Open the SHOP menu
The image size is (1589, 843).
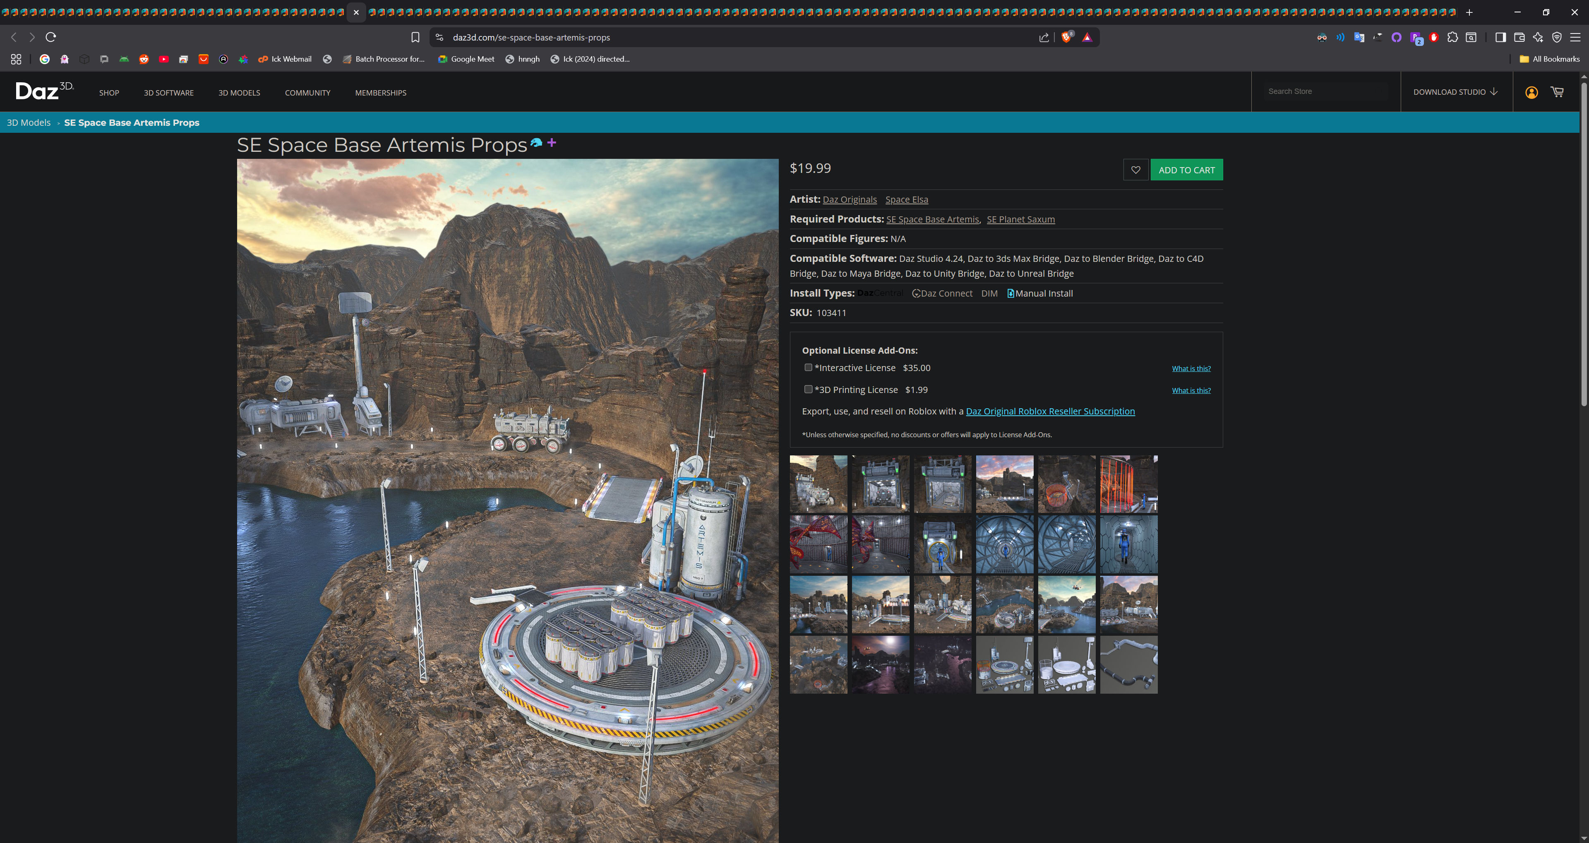point(109,93)
